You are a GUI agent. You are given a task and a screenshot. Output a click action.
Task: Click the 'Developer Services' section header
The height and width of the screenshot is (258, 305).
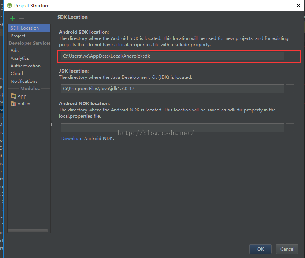29,43
